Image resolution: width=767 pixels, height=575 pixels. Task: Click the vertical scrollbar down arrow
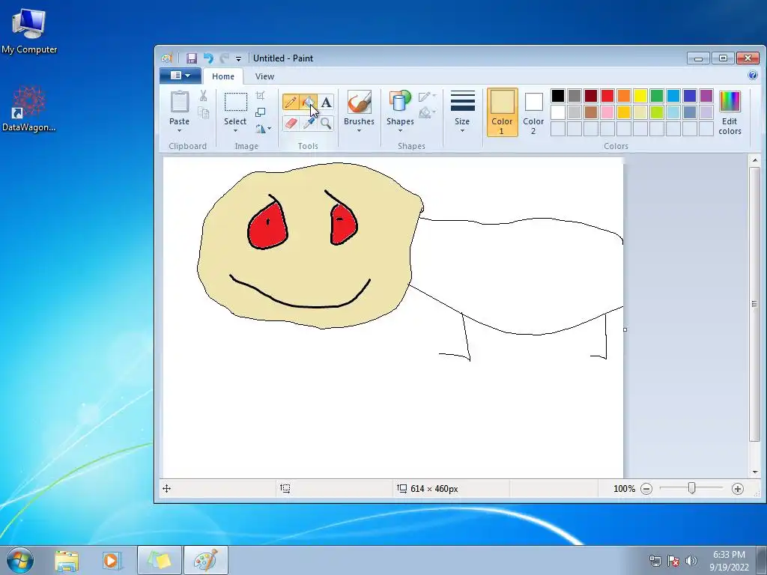(x=755, y=472)
